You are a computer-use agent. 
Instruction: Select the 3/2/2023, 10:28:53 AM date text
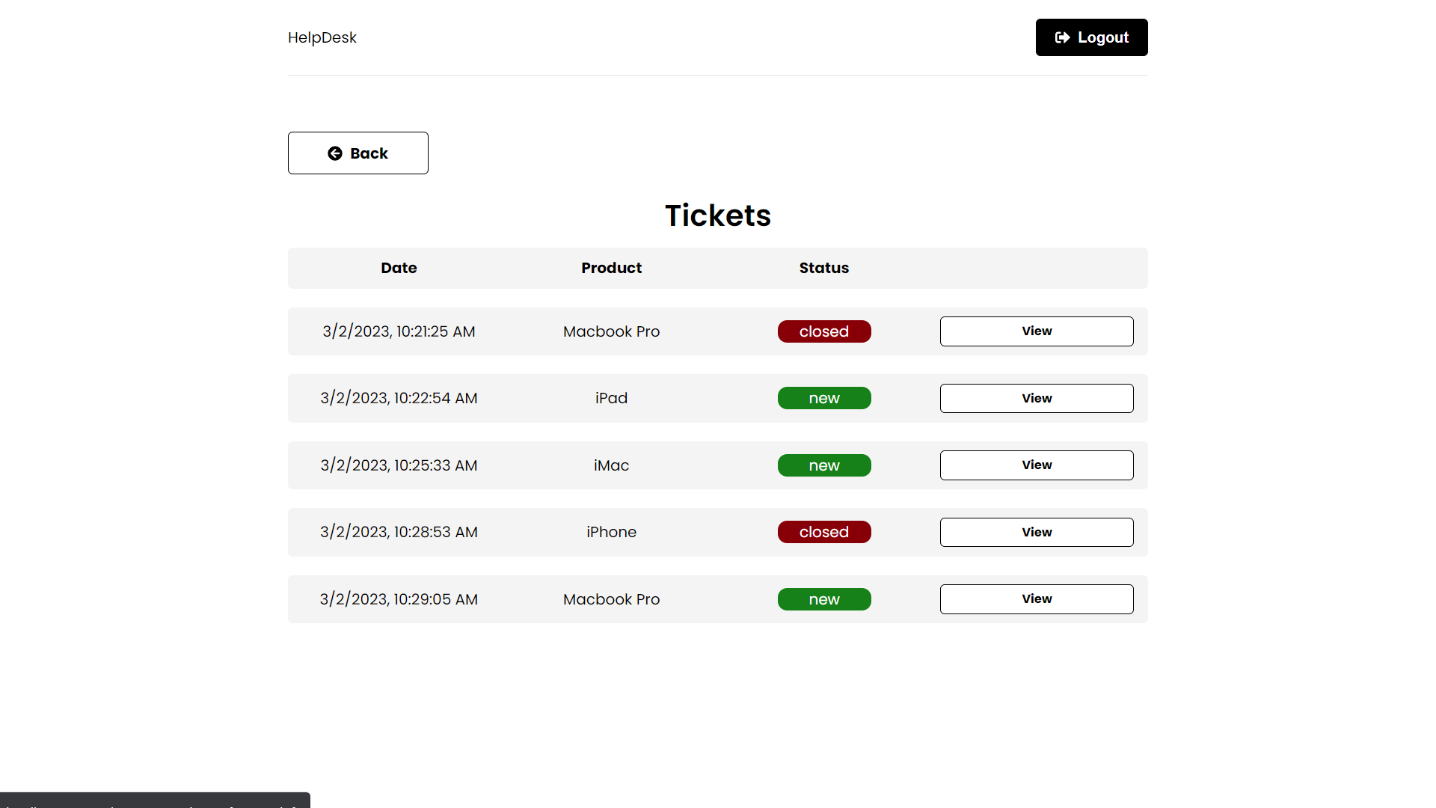(399, 532)
